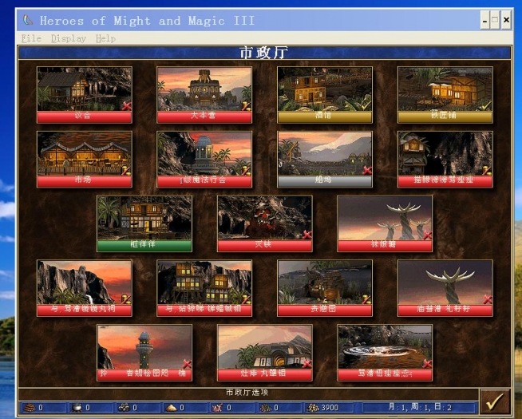Click the gold cost marker on 市场 card
This screenshot has width=522, height=419.
(126, 171)
